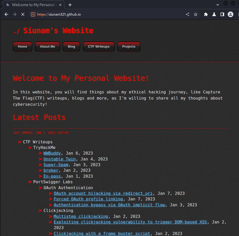Open the Multistep clickjacking link
The height and width of the screenshot is (236, 239).
point(81,217)
